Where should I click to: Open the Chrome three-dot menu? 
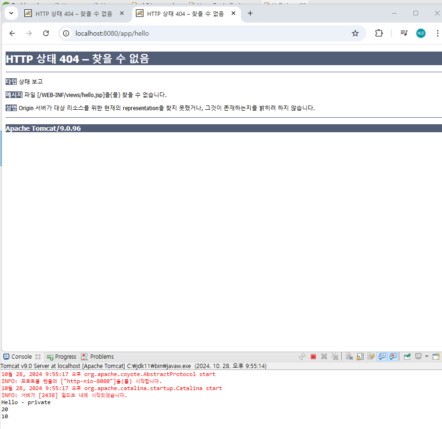coord(437,33)
